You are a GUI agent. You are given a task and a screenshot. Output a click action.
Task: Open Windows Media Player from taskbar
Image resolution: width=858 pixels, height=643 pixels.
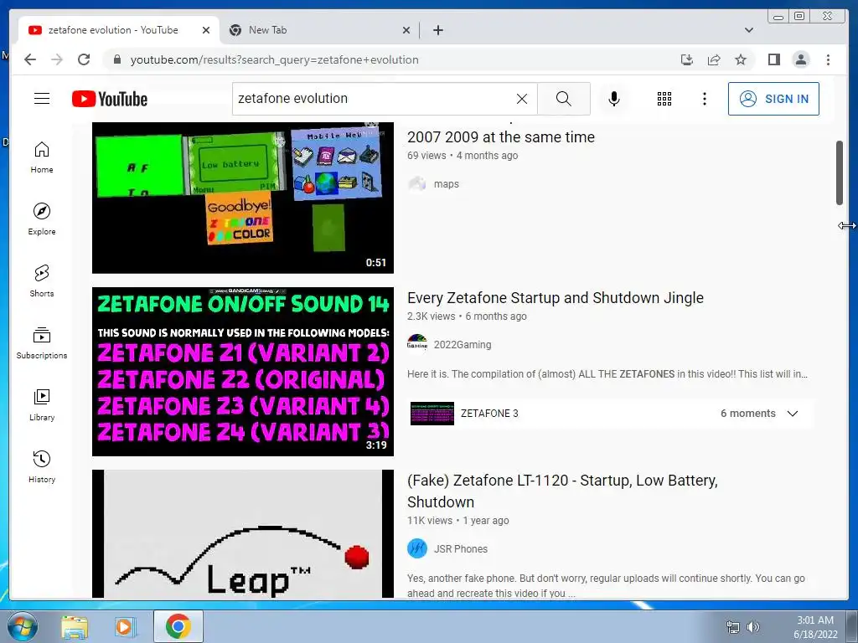[x=125, y=626]
